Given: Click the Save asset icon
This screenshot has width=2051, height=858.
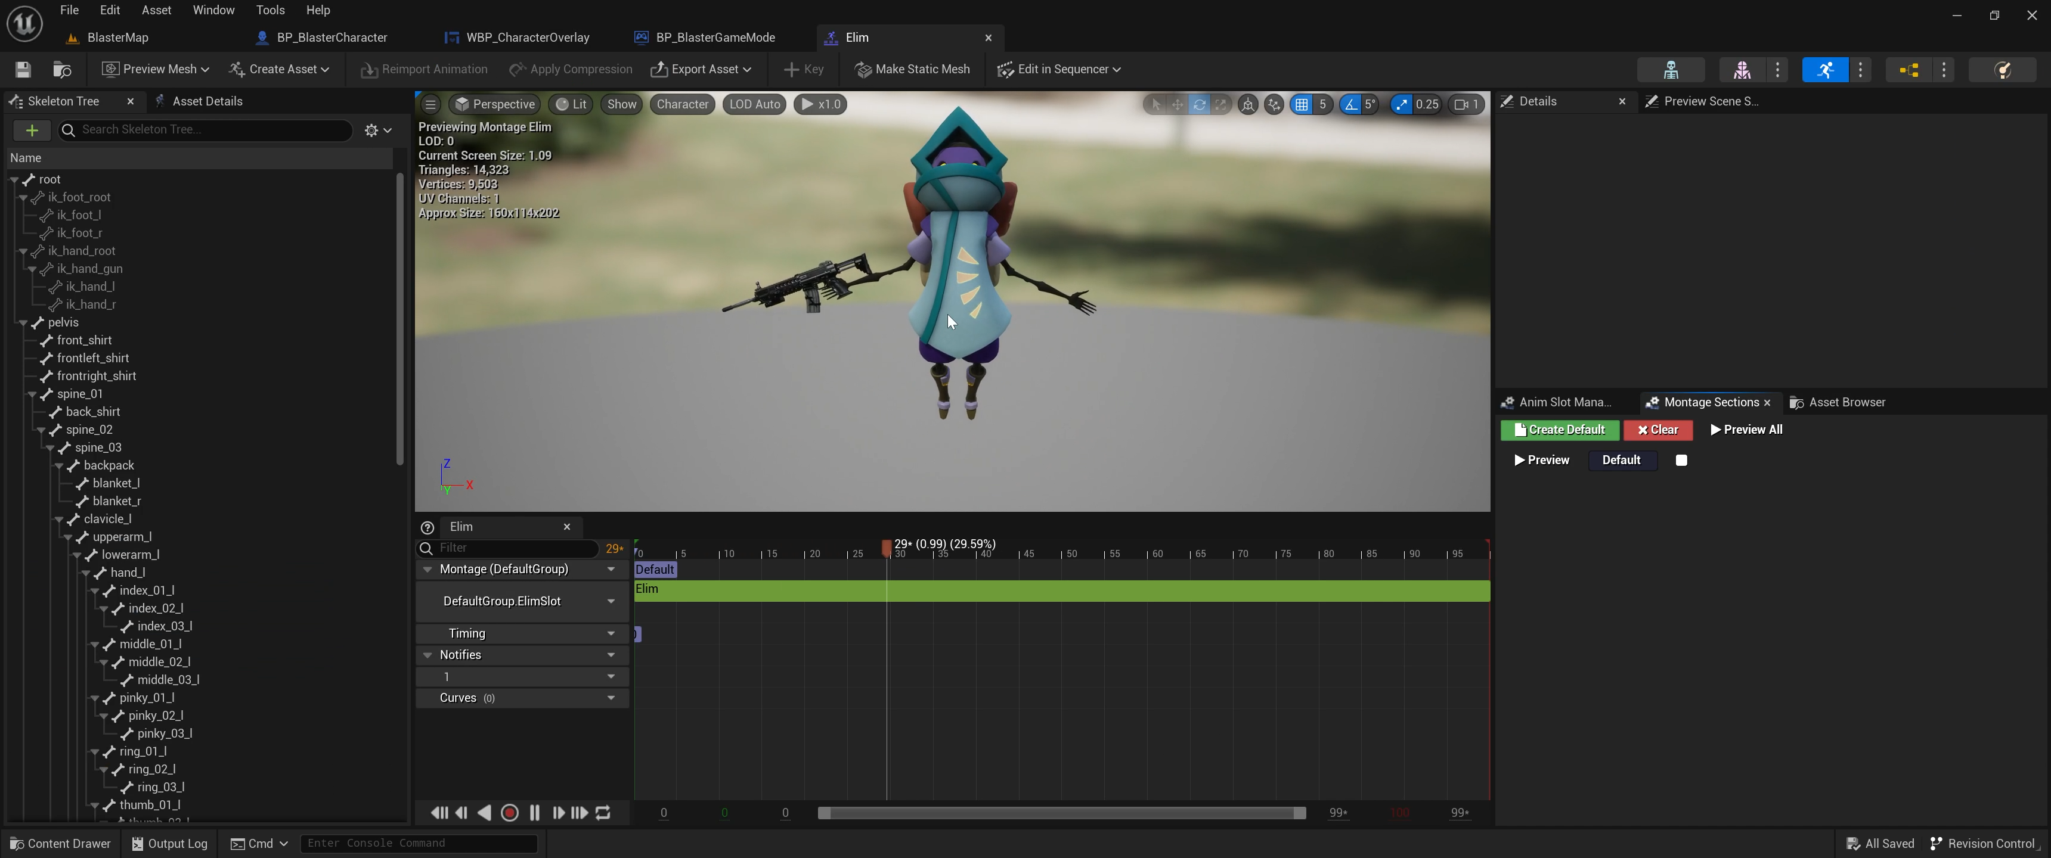Looking at the screenshot, I should click(23, 69).
